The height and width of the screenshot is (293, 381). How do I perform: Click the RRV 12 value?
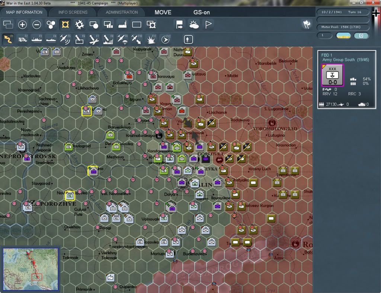pos(330,94)
